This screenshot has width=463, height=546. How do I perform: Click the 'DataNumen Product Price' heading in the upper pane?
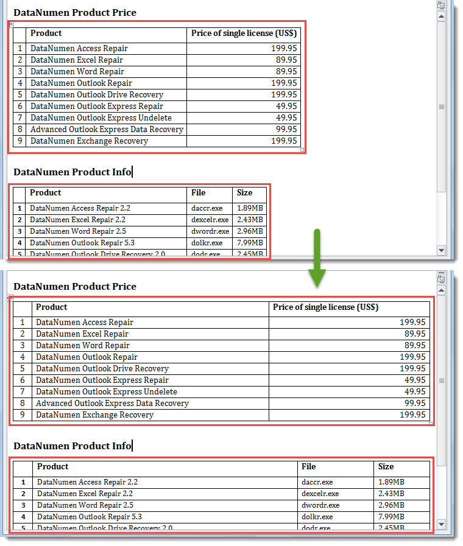[x=75, y=13]
